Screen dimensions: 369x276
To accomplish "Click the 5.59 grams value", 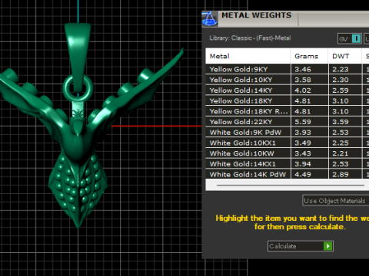I will tap(303, 122).
